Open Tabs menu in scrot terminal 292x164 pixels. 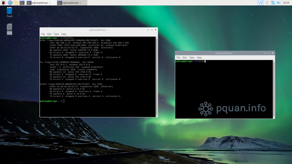tap(192, 58)
